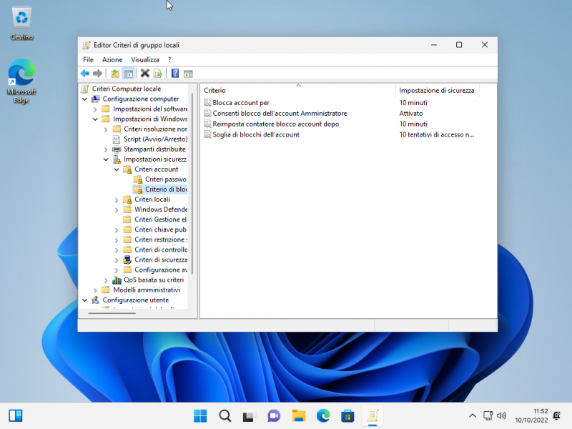This screenshot has height=429, width=572.
Task: Collapse the Impostazioni sicurezza node
Action: 106,159
